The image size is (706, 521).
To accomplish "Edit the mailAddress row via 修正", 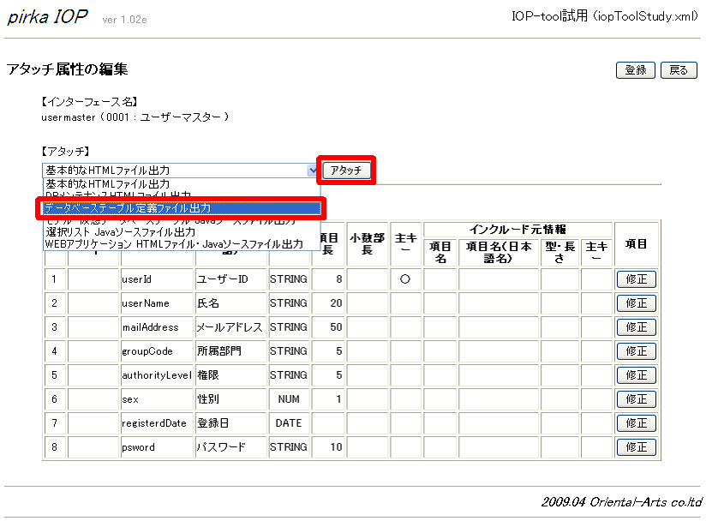I will (x=636, y=326).
